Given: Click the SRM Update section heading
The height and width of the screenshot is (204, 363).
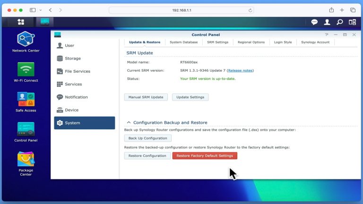Looking at the screenshot, I should (x=139, y=53).
